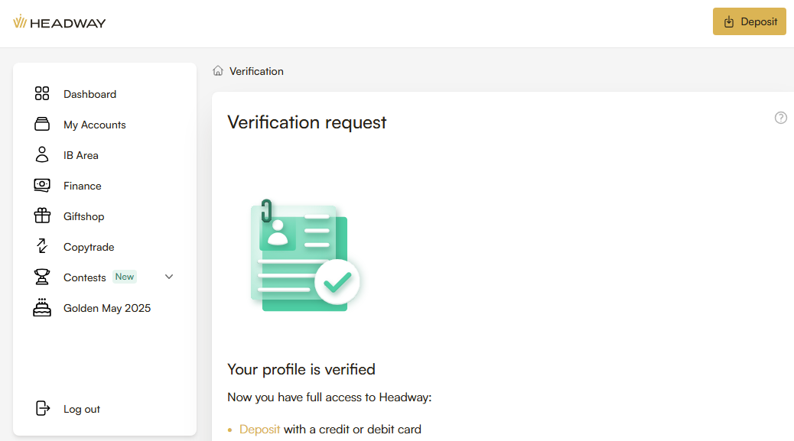Click the Finance money icon
Screen dimensions: 794x441
[x=42, y=186]
